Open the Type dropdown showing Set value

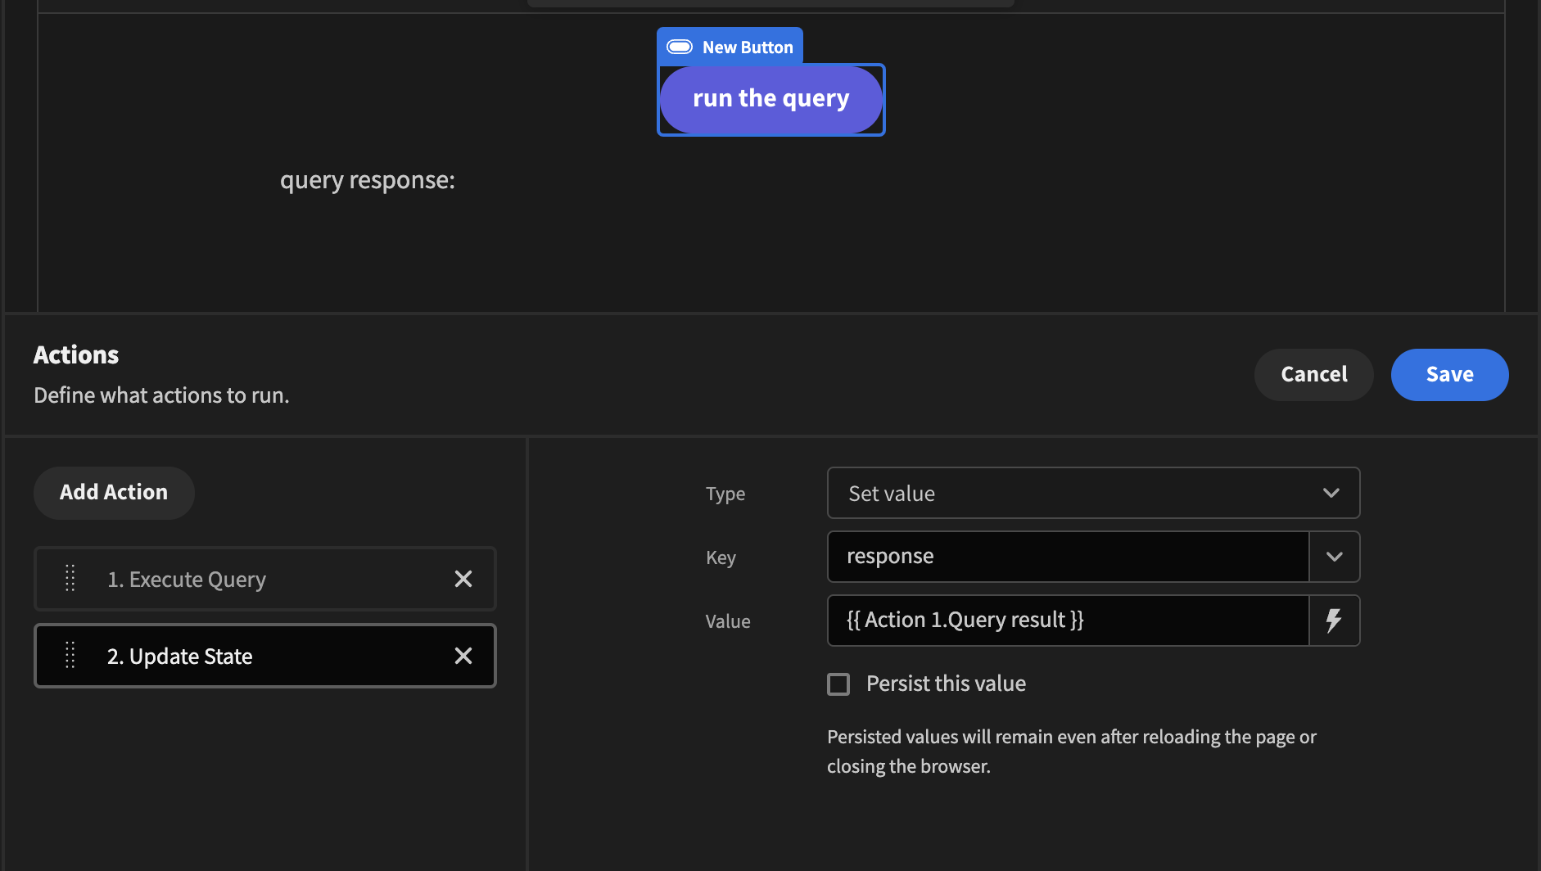pyautogui.click(x=1093, y=493)
